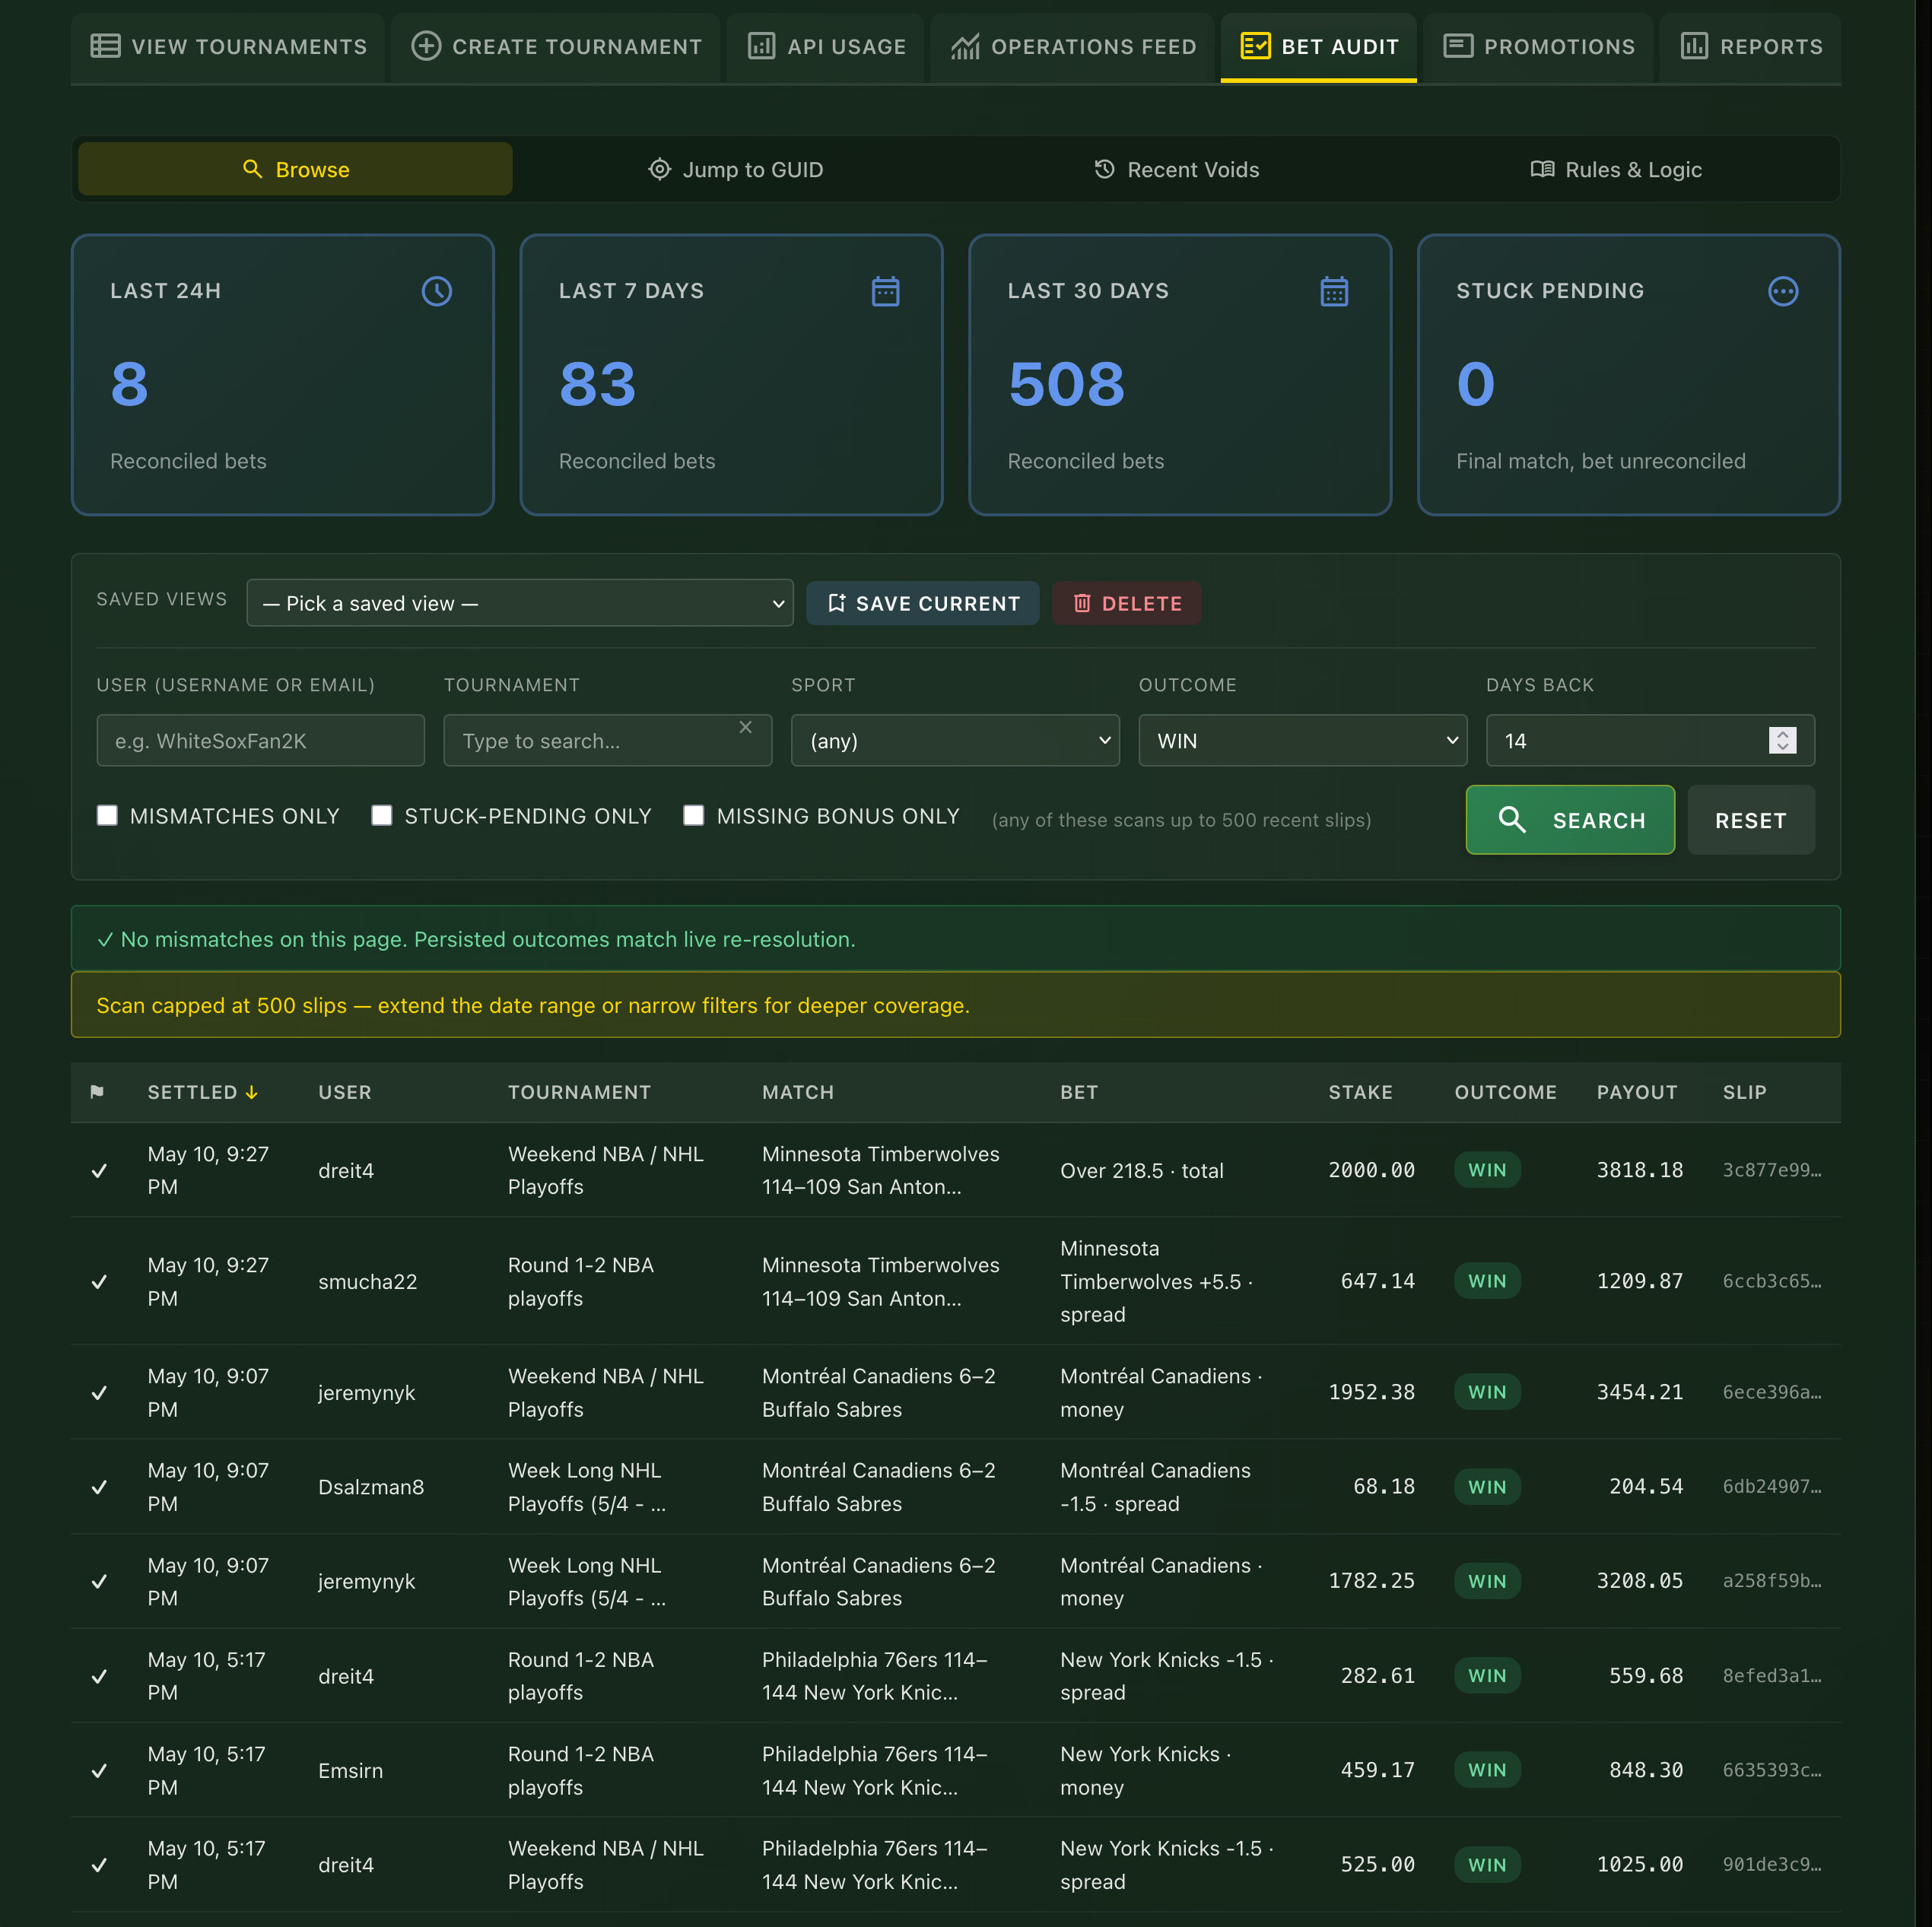Focus the user username or email field

point(260,740)
